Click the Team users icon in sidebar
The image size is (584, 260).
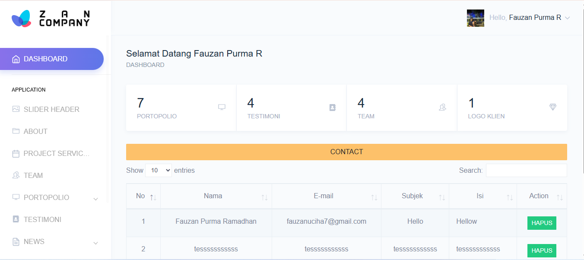pyautogui.click(x=16, y=175)
